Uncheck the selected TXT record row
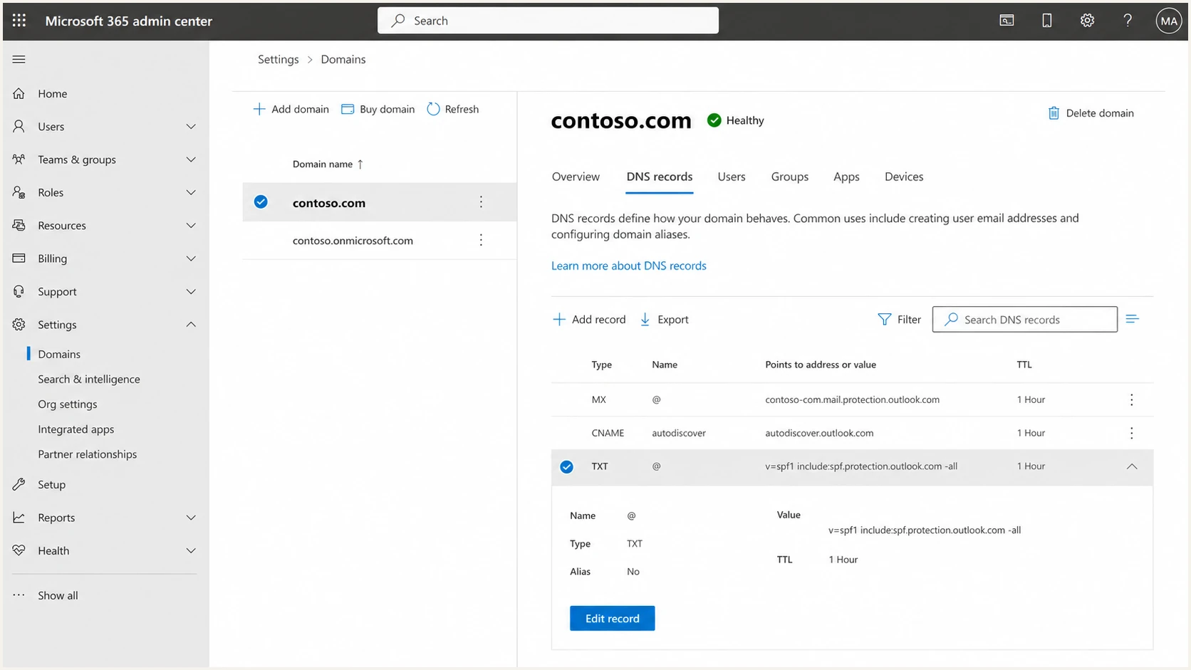 (x=566, y=467)
